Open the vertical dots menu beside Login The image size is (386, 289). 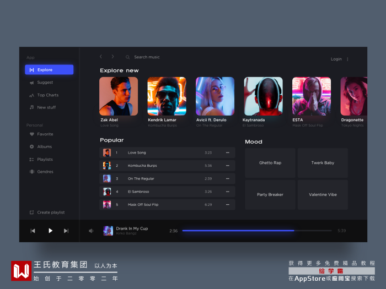tap(347, 59)
